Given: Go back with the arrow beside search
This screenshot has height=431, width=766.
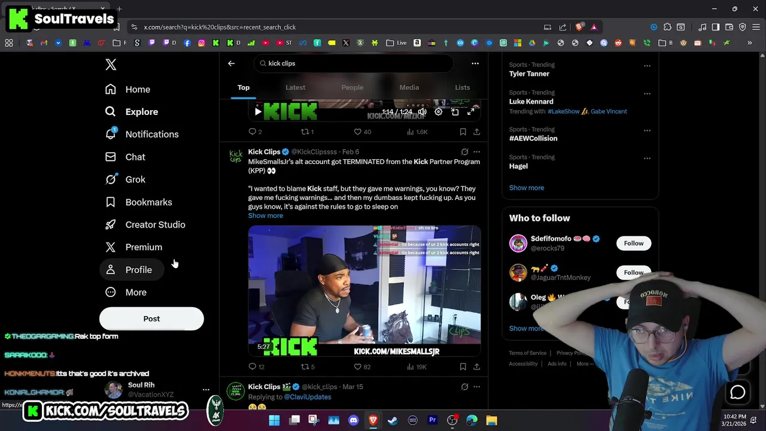Looking at the screenshot, I should coord(231,63).
